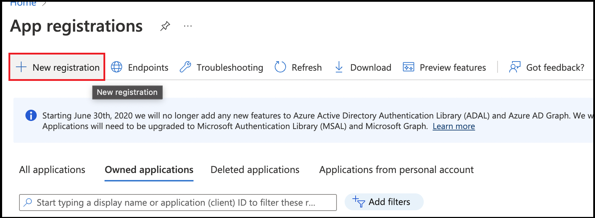This screenshot has height=218, width=595.
Task: Open Endpoints via the globe icon
Action: (x=117, y=67)
